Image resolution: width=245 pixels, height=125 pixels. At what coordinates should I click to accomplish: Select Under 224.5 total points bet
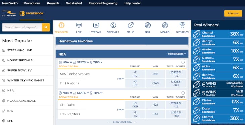176,114
